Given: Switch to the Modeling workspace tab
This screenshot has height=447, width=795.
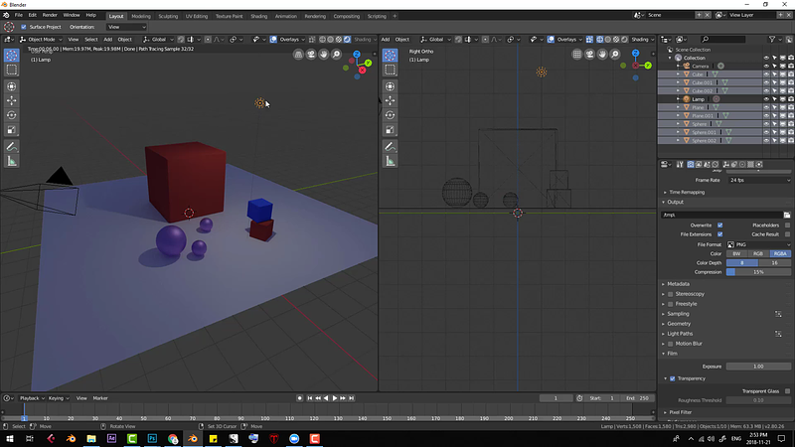Looking at the screenshot, I should [141, 16].
